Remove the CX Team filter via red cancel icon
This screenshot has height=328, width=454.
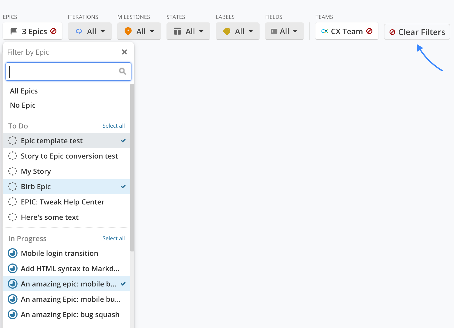coord(369,31)
